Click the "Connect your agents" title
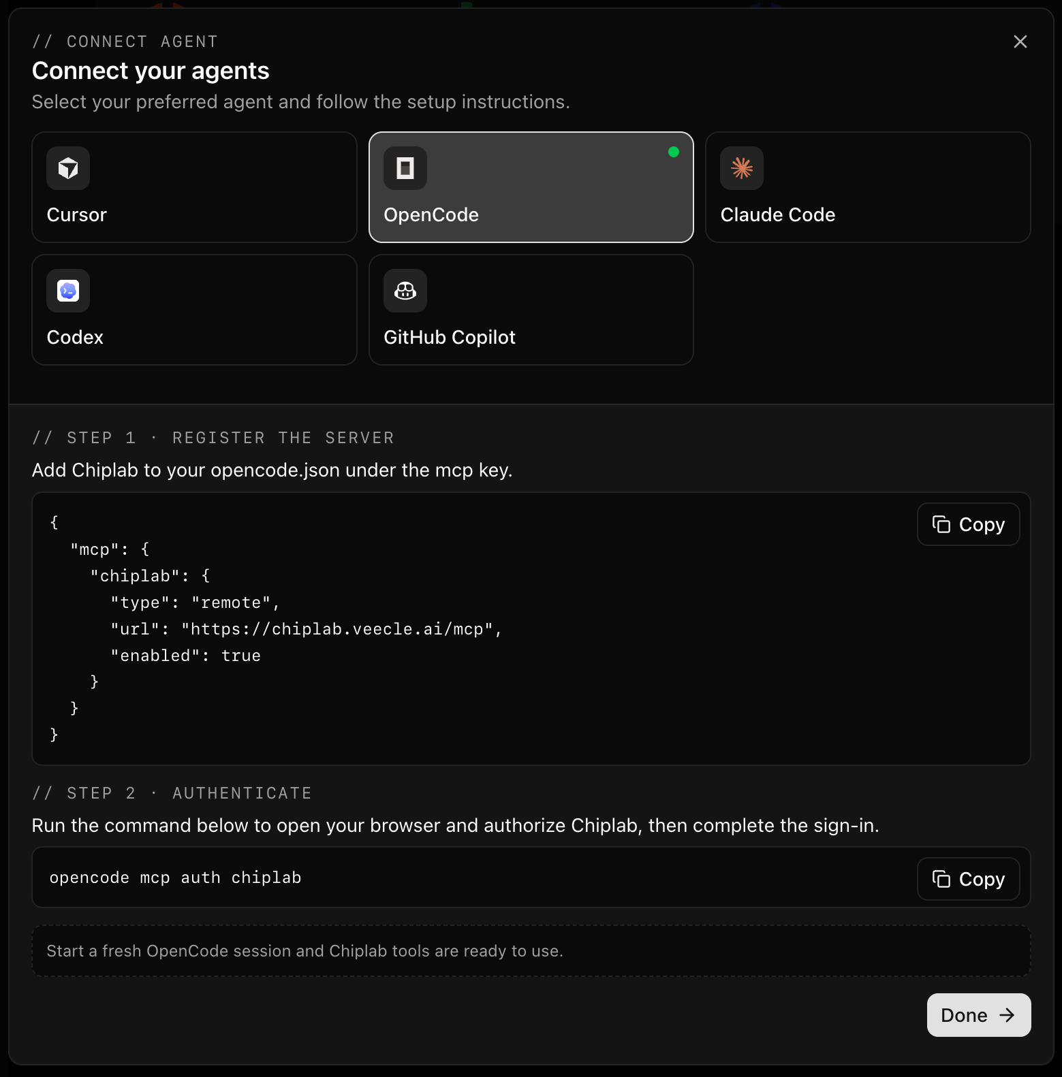The image size is (1062, 1077). click(x=151, y=71)
